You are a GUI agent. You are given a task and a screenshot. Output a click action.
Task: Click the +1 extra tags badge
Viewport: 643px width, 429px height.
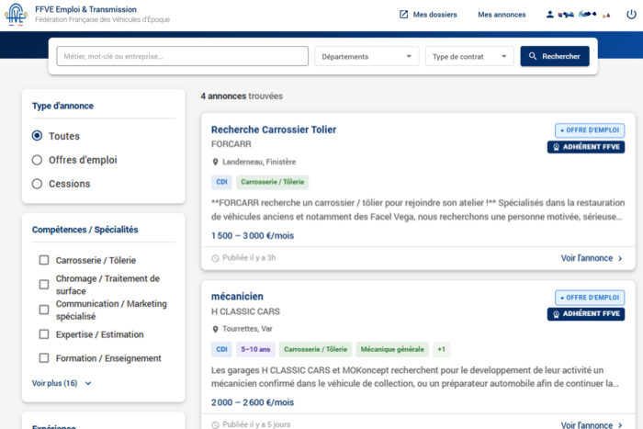[441, 349]
